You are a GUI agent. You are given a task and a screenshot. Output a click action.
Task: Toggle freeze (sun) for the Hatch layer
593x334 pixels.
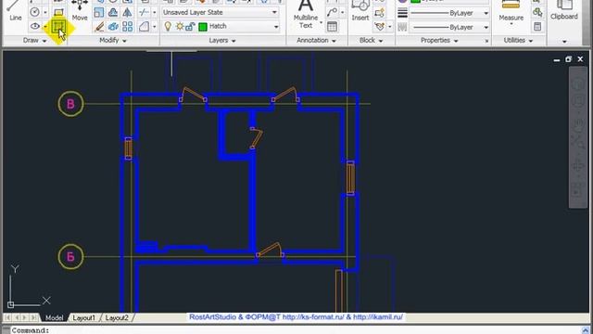click(180, 27)
